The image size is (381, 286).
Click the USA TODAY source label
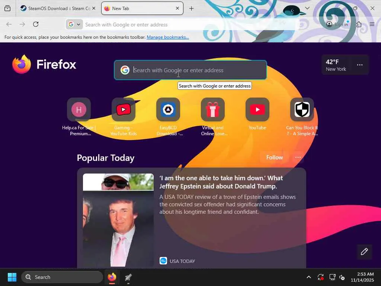click(182, 261)
